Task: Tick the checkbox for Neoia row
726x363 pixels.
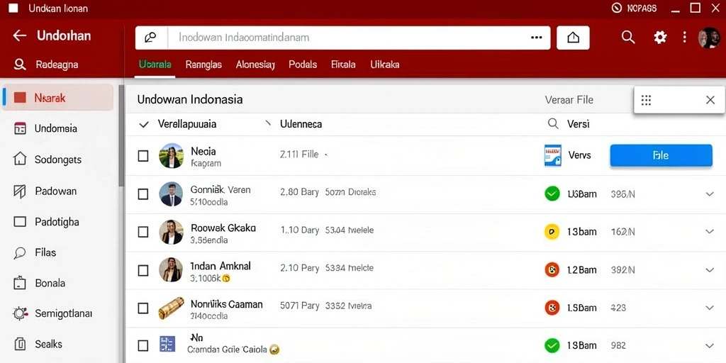Action: pyautogui.click(x=143, y=156)
